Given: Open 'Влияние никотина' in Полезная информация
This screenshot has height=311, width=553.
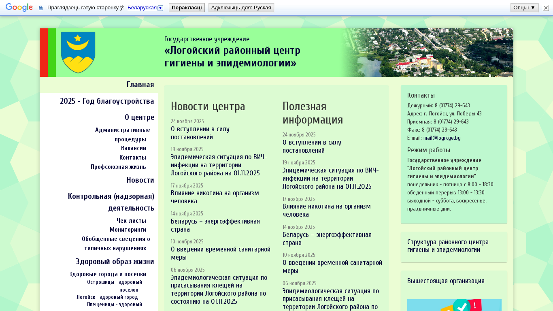Looking at the screenshot, I should [327, 211].
